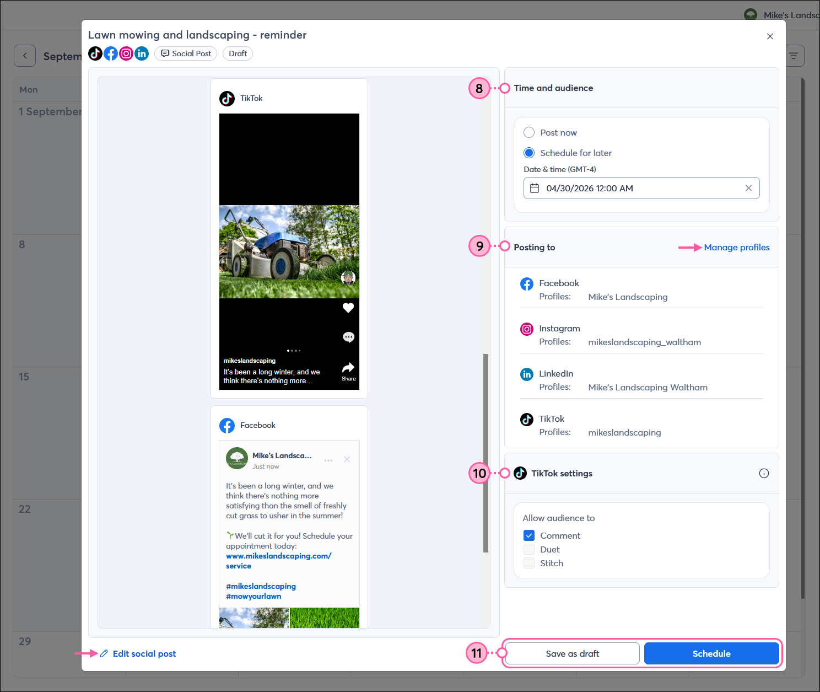Click the calendar icon in the date field
The width and height of the screenshot is (820, 692).
pyautogui.click(x=534, y=188)
